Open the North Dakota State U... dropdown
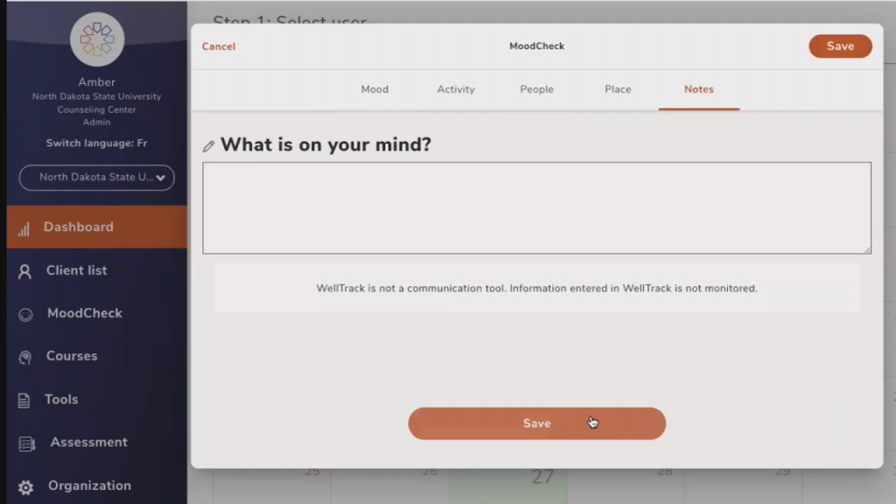 click(x=96, y=178)
